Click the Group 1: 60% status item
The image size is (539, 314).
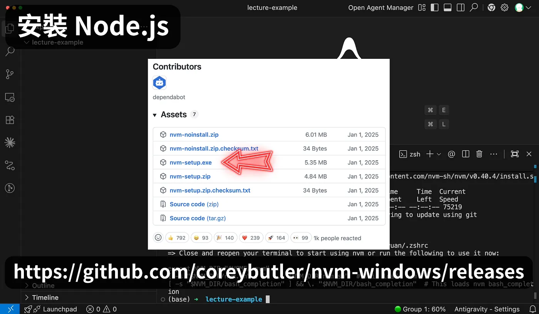(420, 309)
